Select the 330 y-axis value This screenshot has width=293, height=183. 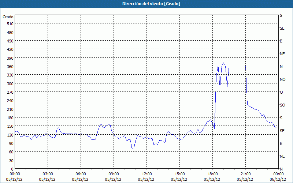coord(10,75)
